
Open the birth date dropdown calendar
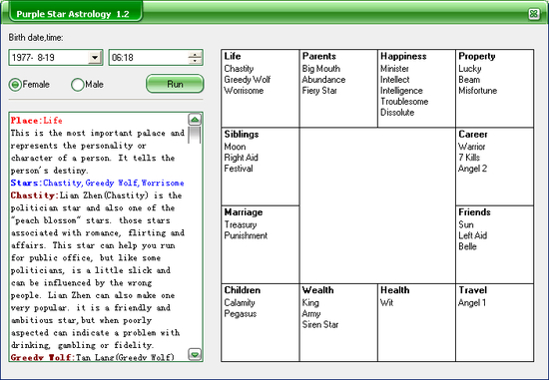point(95,58)
